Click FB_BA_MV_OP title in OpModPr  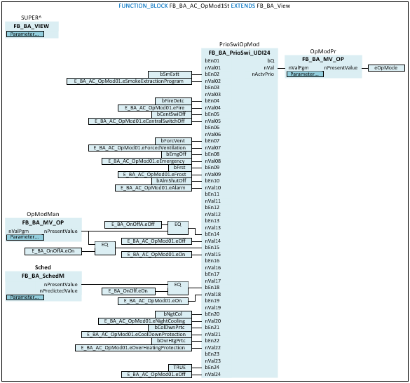point(323,59)
